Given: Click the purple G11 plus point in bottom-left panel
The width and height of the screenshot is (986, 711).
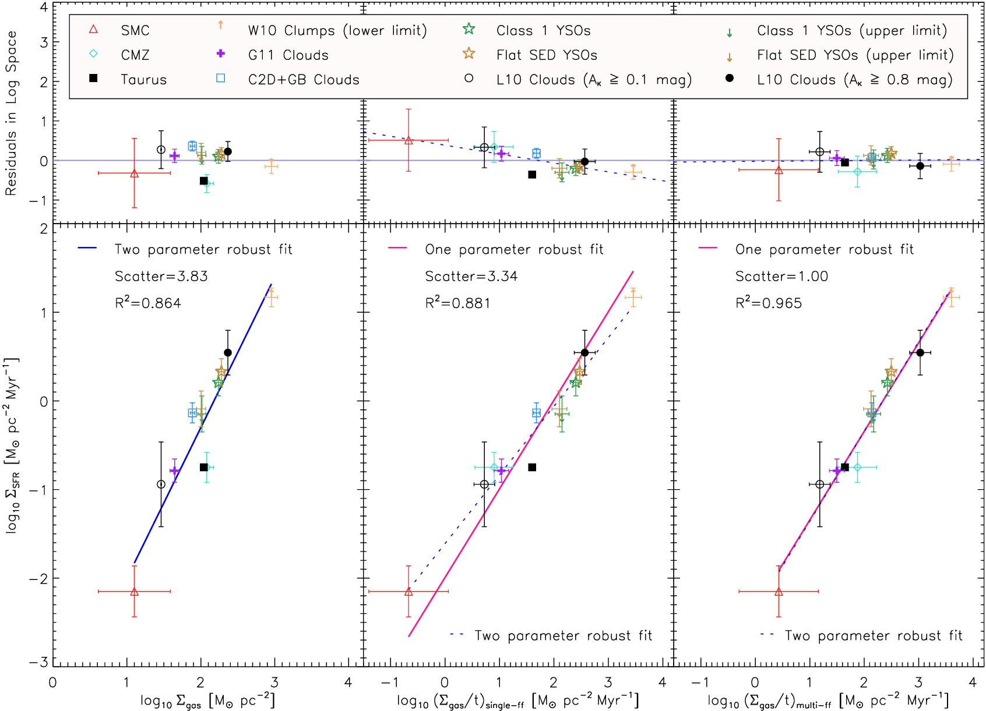Looking at the screenshot, I should (x=175, y=471).
